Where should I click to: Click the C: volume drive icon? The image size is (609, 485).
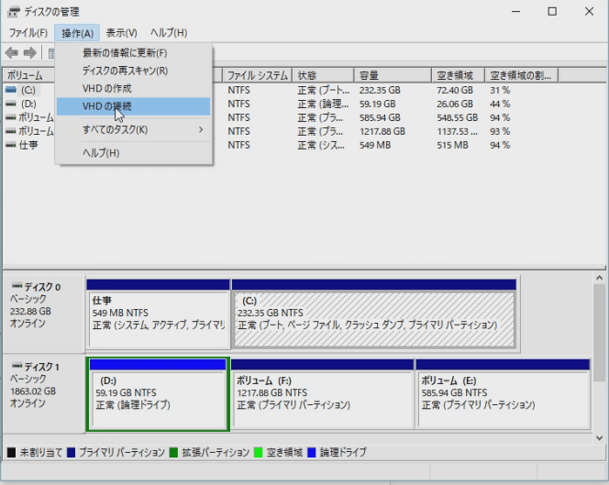point(11,90)
